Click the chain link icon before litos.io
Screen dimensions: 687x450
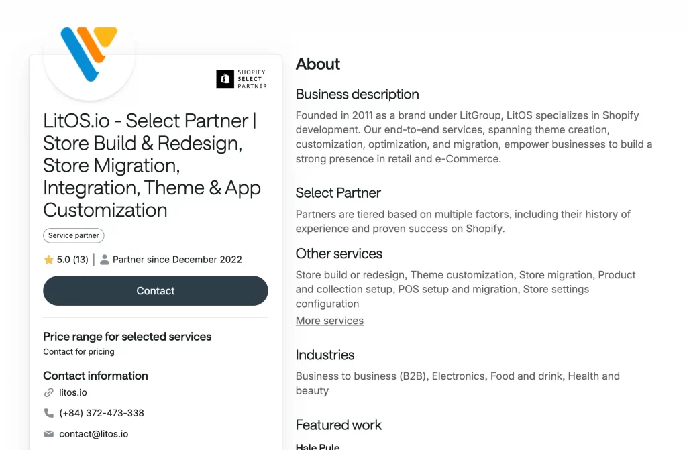48,392
